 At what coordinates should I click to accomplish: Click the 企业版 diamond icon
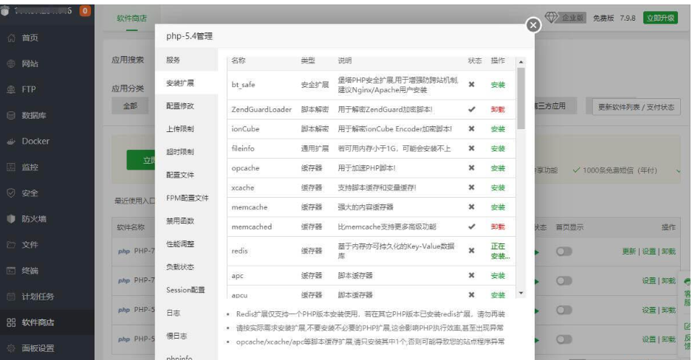(551, 17)
